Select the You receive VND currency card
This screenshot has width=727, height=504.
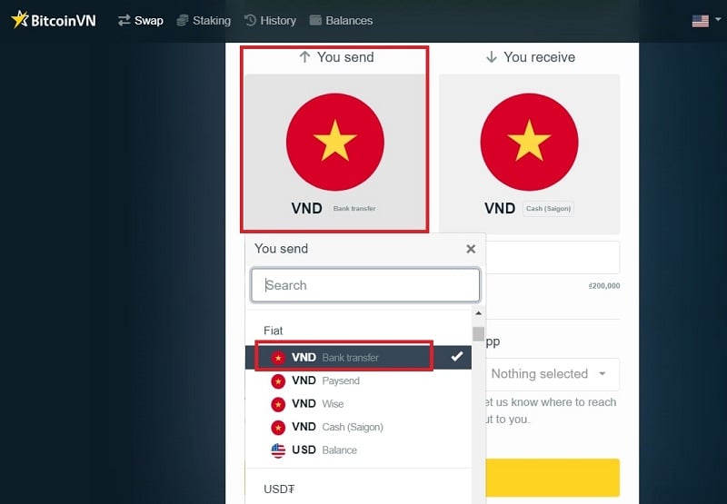tap(529, 153)
